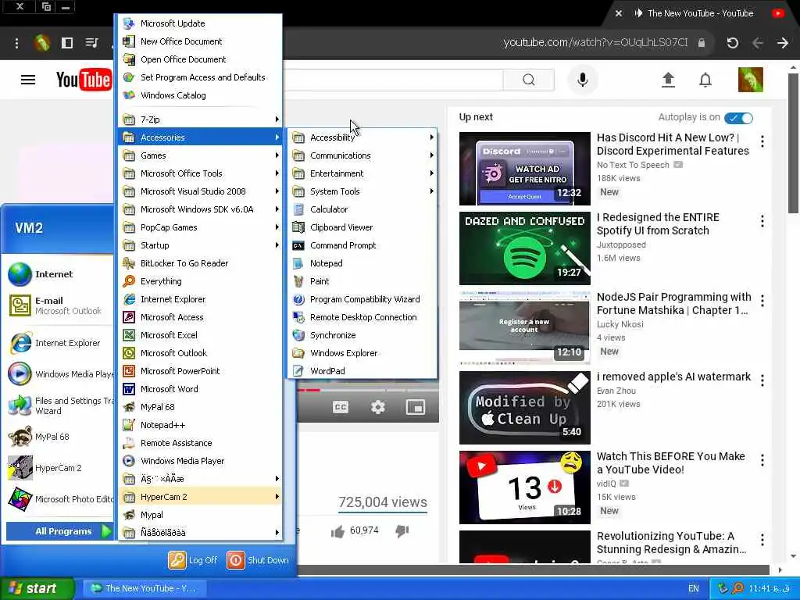Image resolution: width=800 pixels, height=600 pixels.
Task: Launch Microsoft Excel from All Programs
Action: [x=200, y=335]
